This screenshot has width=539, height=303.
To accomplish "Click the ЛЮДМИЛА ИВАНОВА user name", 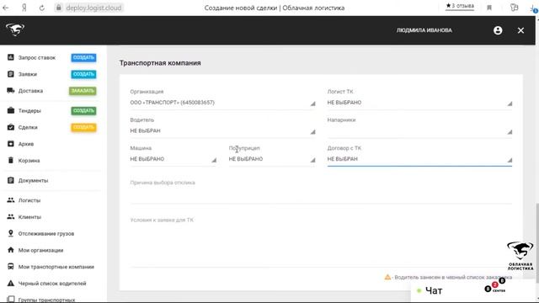I will (x=424, y=30).
